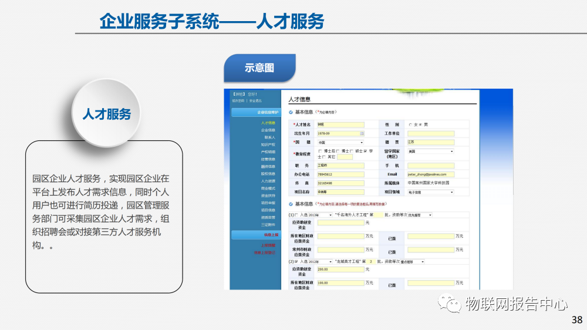This screenshot has height=330, width=587.
Task: Open the 2012年 selection year dropdown
Action: pyautogui.click(x=321, y=261)
